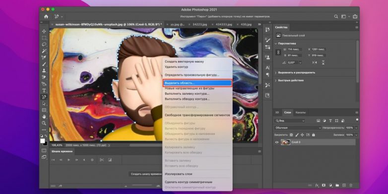Click the fx layer style icon
388x194 pixels.
(317, 185)
